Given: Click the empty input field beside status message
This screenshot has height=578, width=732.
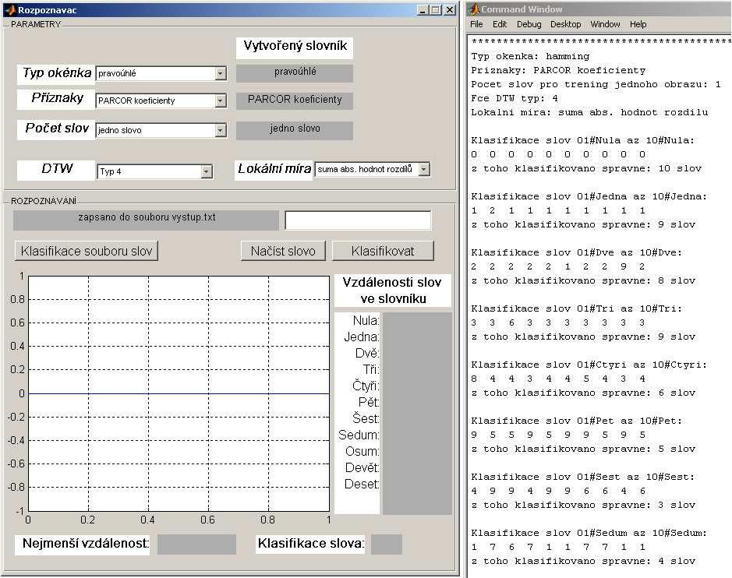Looking at the screenshot, I should (x=358, y=220).
